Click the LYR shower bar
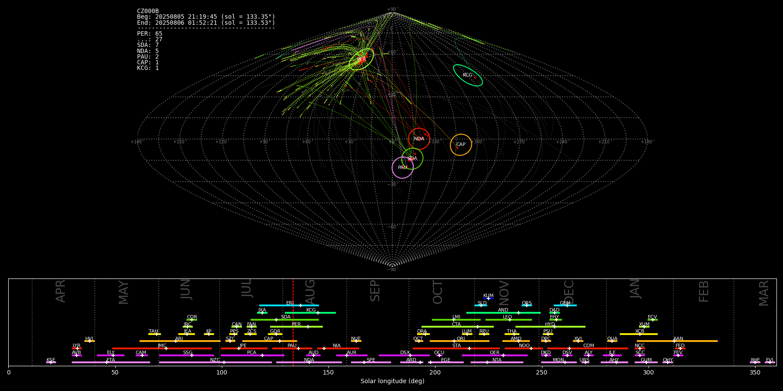Screen dimensions: 783x391 click(x=77, y=348)
